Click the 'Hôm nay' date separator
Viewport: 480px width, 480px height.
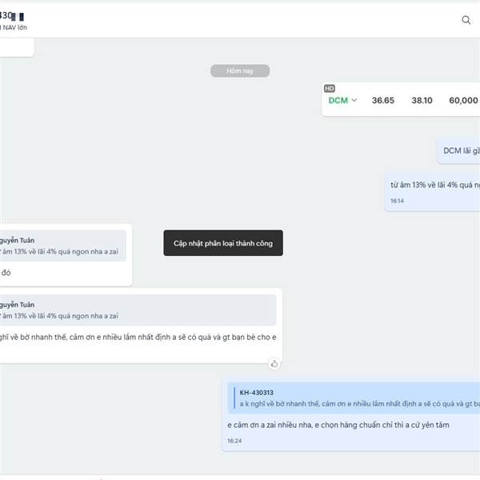pyautogui.click(x=240, y=71)
